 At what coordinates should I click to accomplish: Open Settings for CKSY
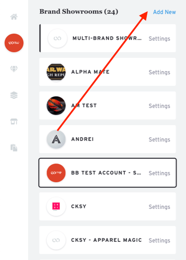tap(159, 207)
